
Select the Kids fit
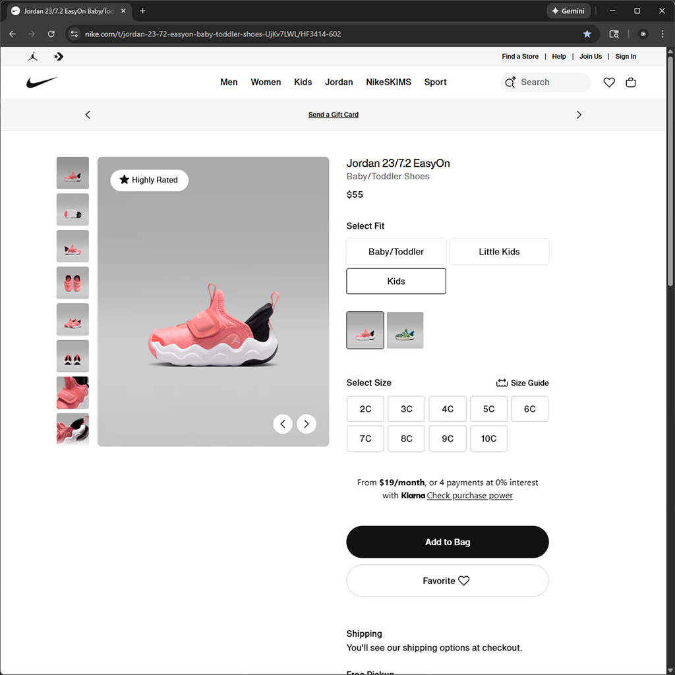click(x=396, y=281)
